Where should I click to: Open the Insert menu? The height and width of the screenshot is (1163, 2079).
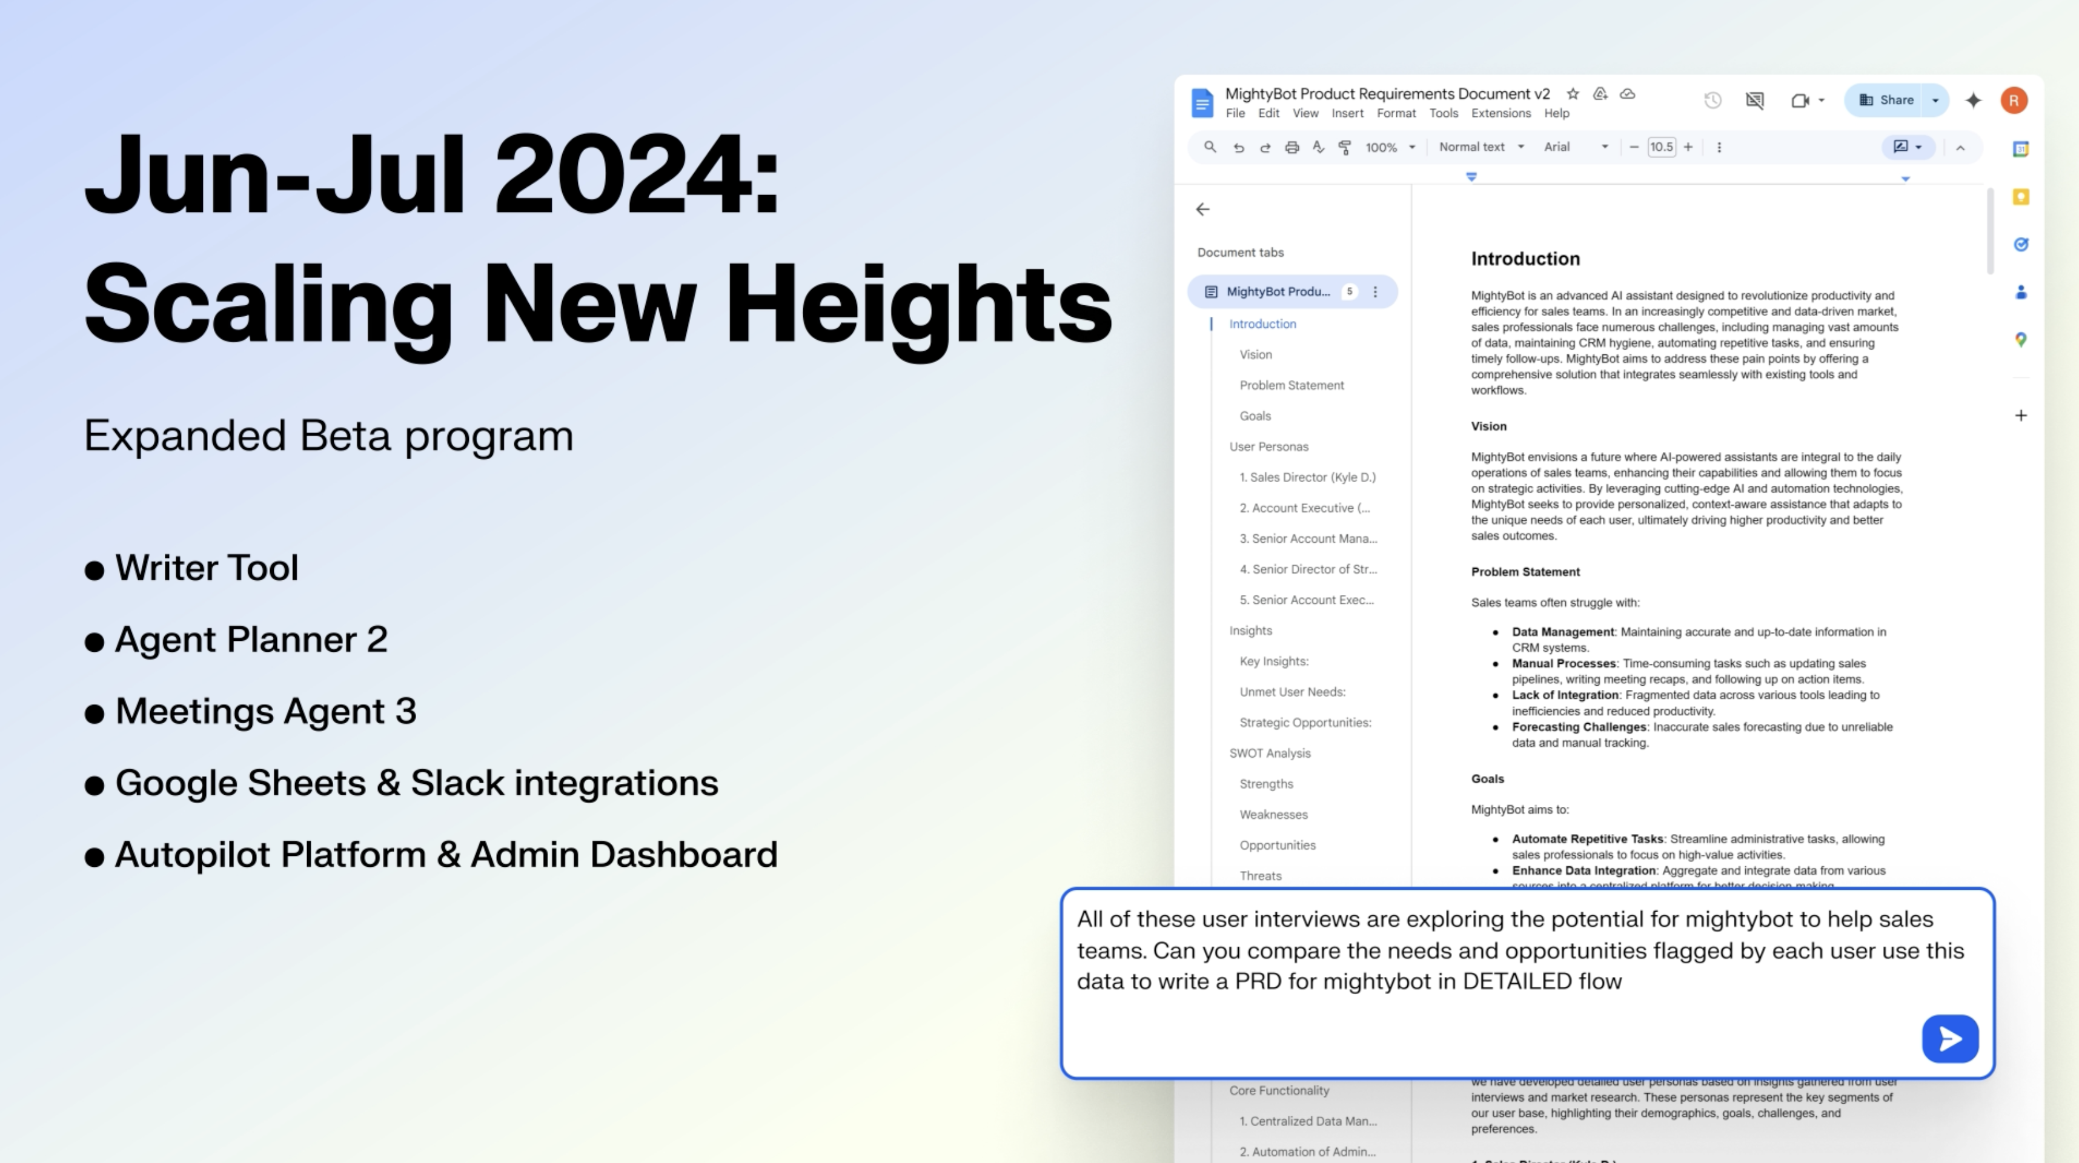click(x=1347, y=114)
